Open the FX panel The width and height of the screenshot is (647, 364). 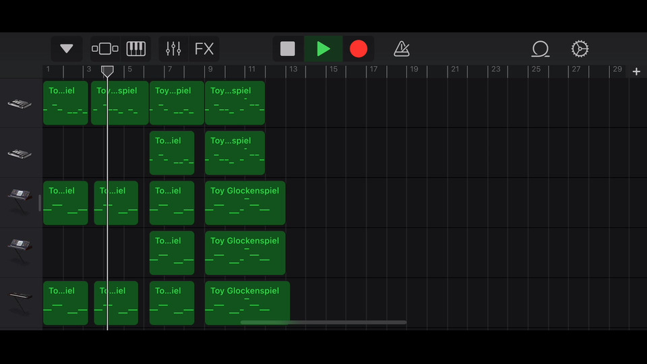204,49
